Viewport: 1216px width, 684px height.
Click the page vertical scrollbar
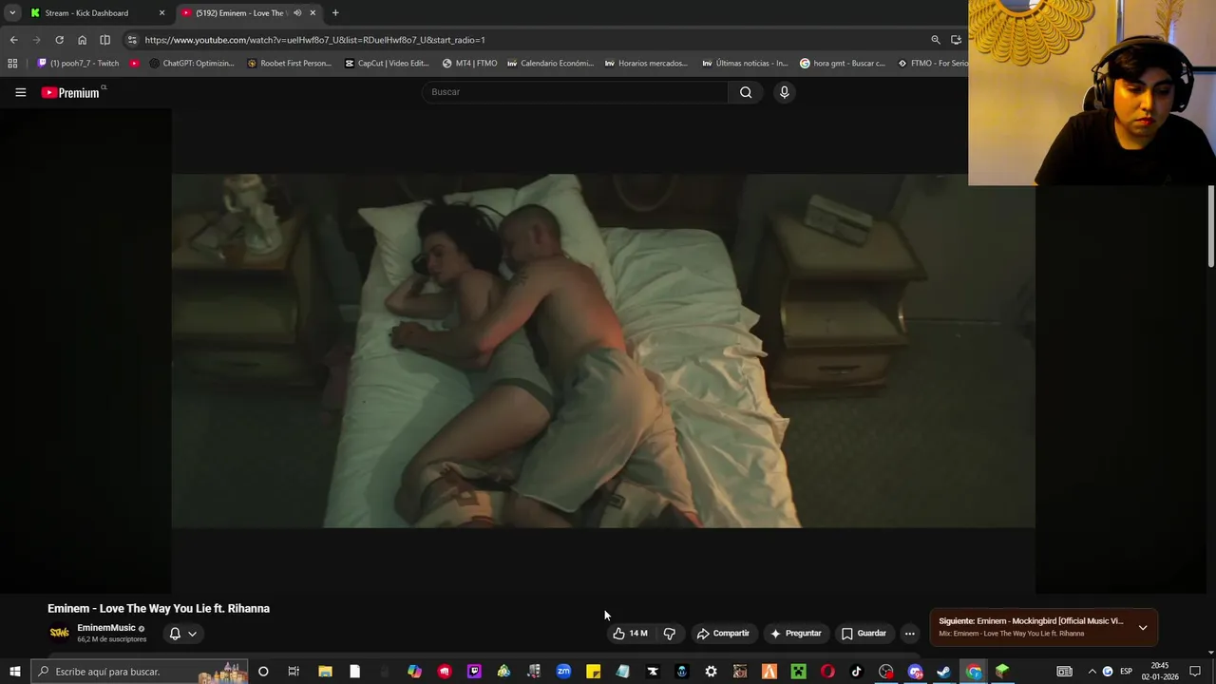[1211, 226]
